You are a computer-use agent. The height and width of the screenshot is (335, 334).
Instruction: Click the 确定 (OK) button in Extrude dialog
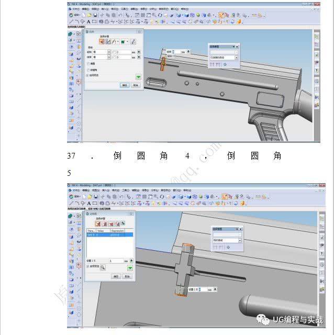point(125,85)
